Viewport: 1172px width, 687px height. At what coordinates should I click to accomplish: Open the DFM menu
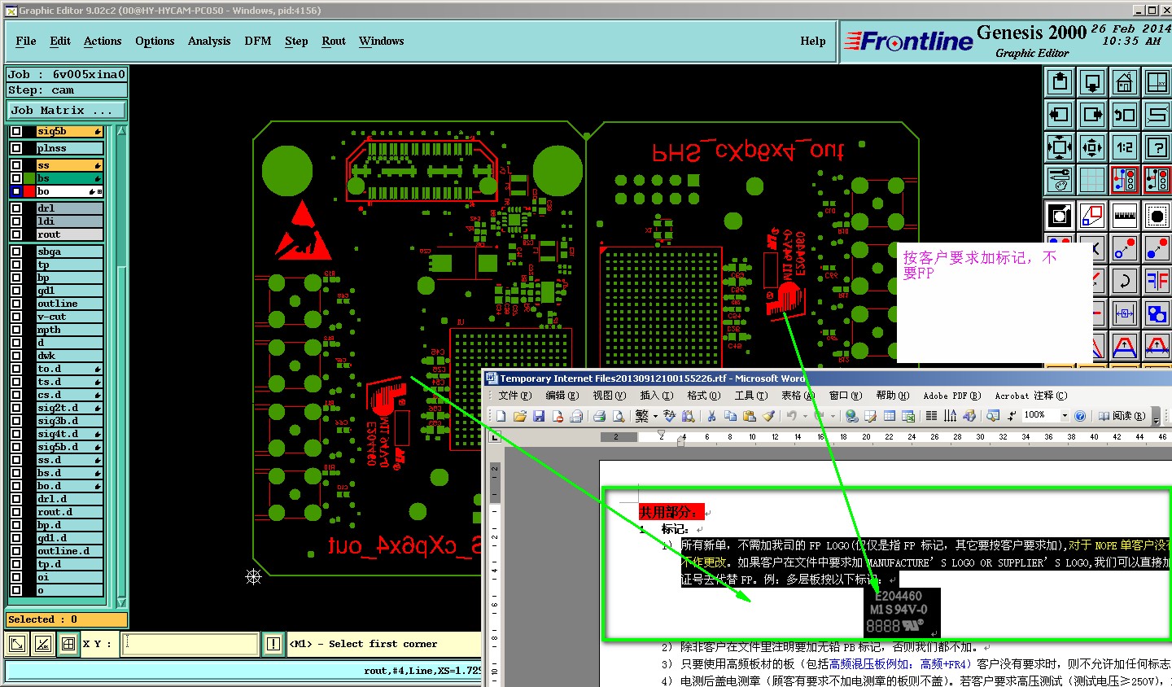[x=258, y=41]
